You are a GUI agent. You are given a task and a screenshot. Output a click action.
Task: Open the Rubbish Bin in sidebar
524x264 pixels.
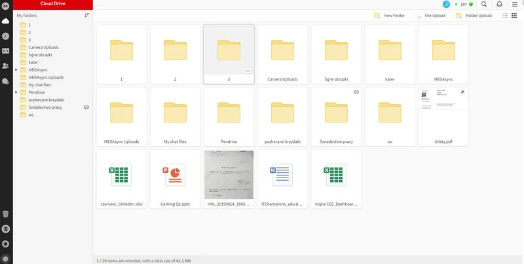click(6, 214)
